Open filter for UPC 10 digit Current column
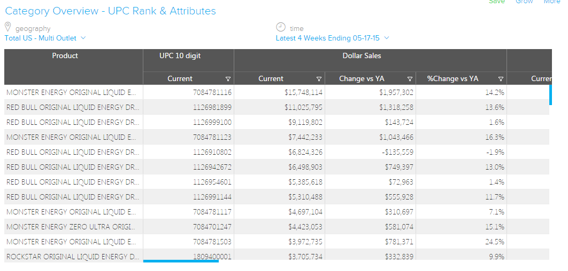This screenshot has width=568, height=271. coord(228,79)
